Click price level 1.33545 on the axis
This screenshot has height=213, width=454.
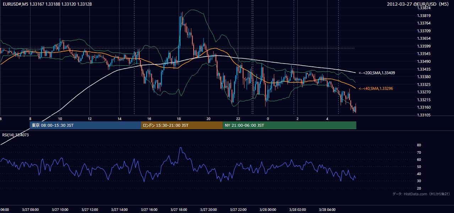point(424,54)
